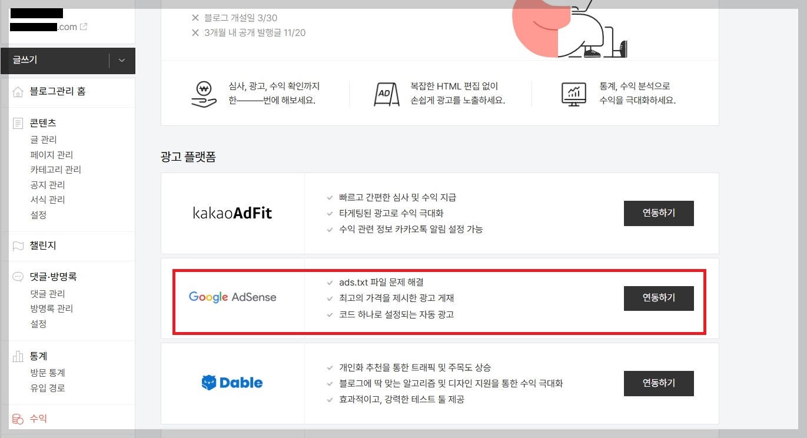The width and height of the screenshot is (807, 438).
Task: Select 카테고리 관리 in the sidebar
Action: pos(55,170)
